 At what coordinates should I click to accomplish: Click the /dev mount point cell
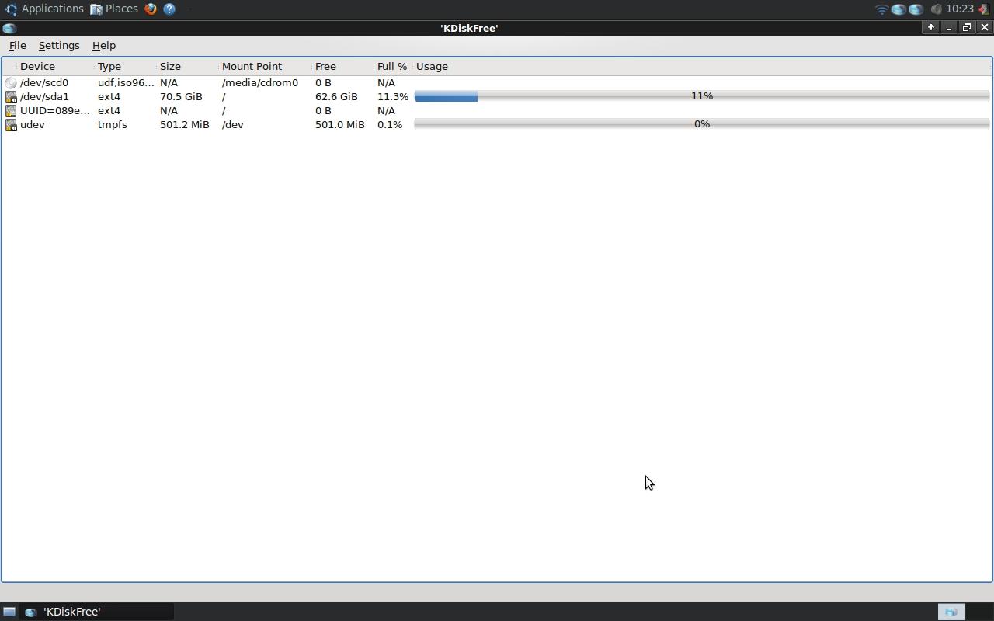[233, 125]
